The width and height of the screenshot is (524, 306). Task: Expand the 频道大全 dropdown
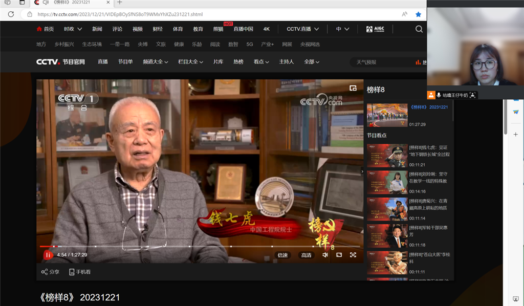coord(156,62)
